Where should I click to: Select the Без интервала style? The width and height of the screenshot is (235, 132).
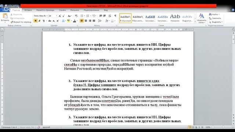pyautogui.click(x=138, y=18)
